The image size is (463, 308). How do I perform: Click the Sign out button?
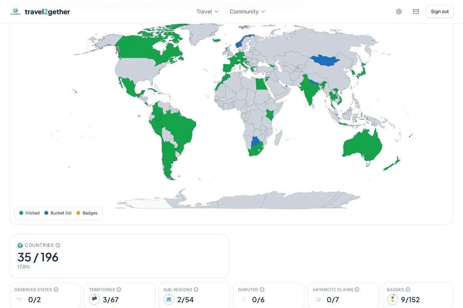(x=440, y=12)
